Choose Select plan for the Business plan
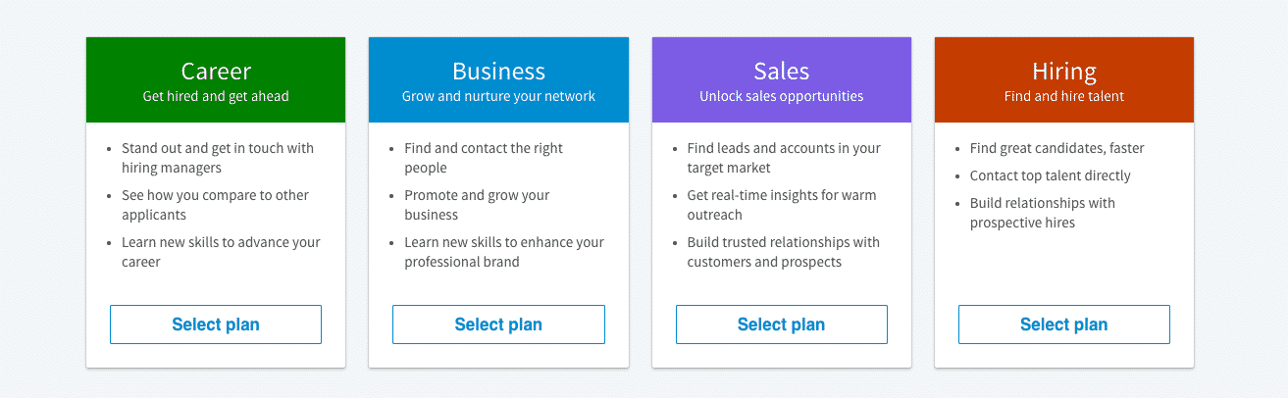Viewport: 1288px width, 398px height. pos(498,324)
